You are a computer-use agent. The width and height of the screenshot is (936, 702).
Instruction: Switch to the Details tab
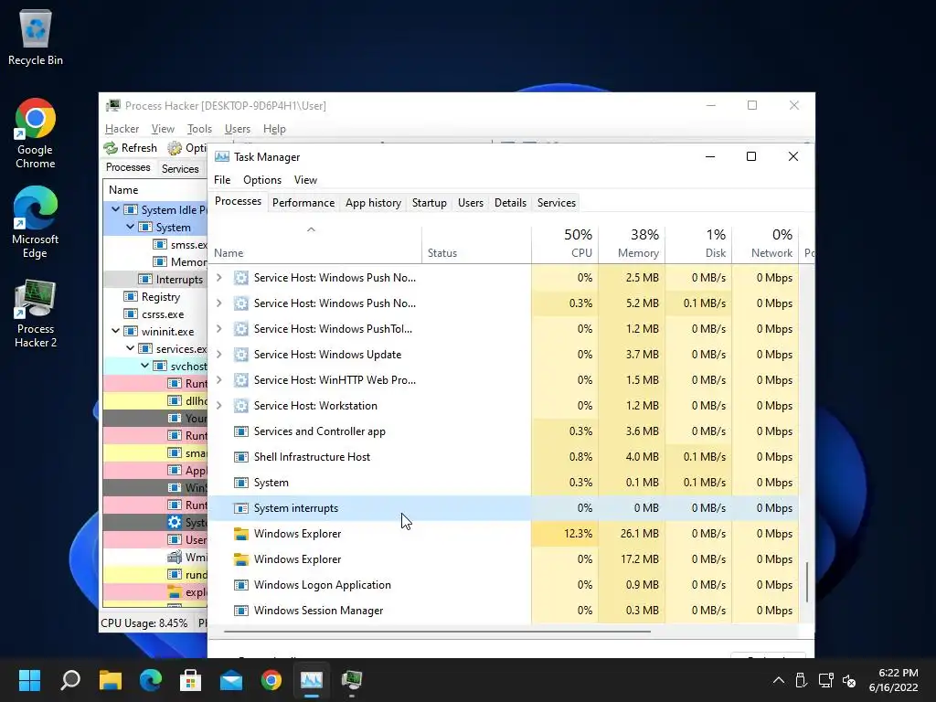tap(510, 203)
